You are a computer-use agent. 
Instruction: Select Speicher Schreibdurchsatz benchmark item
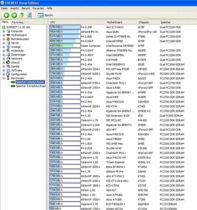pos(31,86)
